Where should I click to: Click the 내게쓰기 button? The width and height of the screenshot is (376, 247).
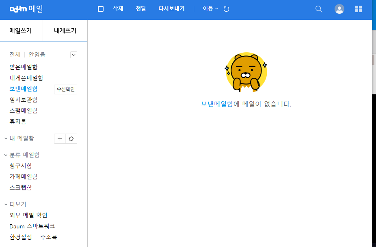click(65, 31)
